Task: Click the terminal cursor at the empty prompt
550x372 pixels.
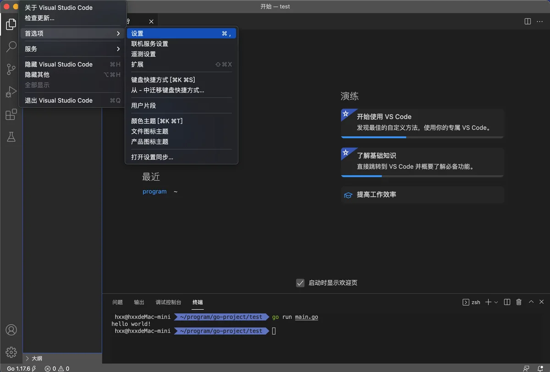Action: coord(274,331)
